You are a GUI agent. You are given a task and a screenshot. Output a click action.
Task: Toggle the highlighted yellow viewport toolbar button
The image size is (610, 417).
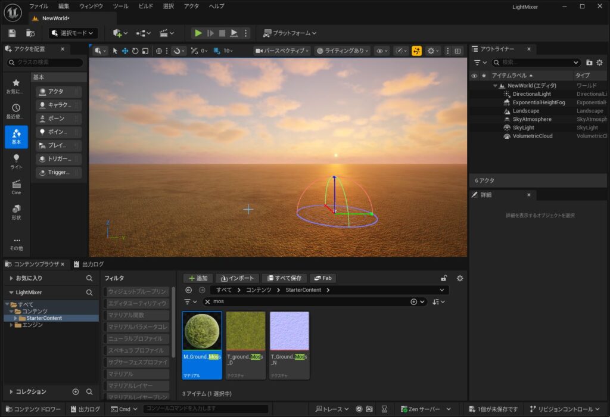click(416, 51)
